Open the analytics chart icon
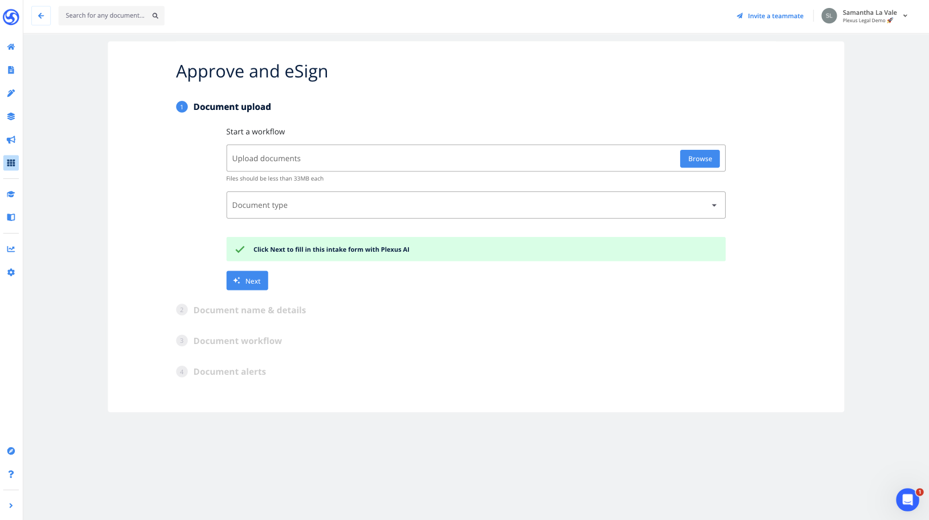929x520 pixels. [x=11, y=249]
